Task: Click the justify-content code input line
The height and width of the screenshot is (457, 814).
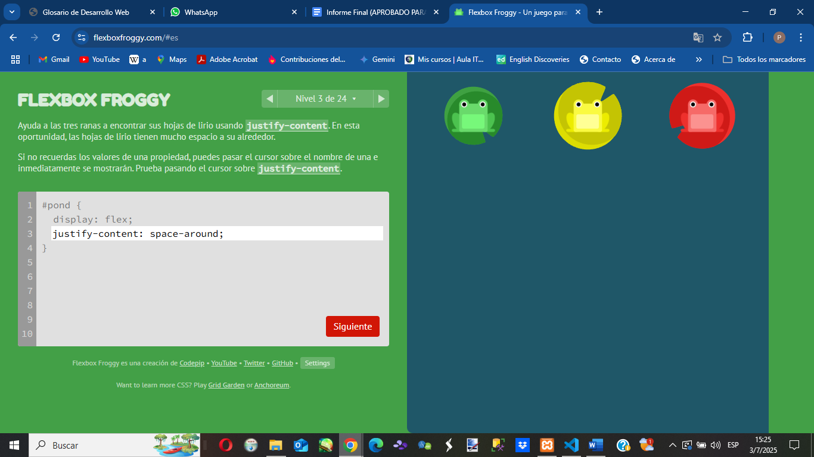Action: click(217, 234)
